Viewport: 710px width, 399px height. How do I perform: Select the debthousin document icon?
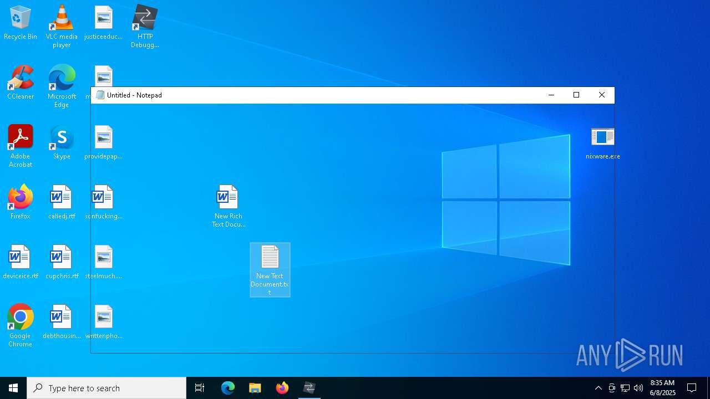[62, 323]
